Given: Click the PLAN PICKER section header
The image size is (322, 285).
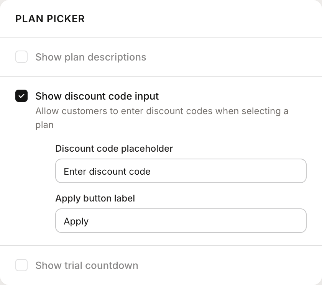Looking at the screenshot, I should click(x=50, y=19).
